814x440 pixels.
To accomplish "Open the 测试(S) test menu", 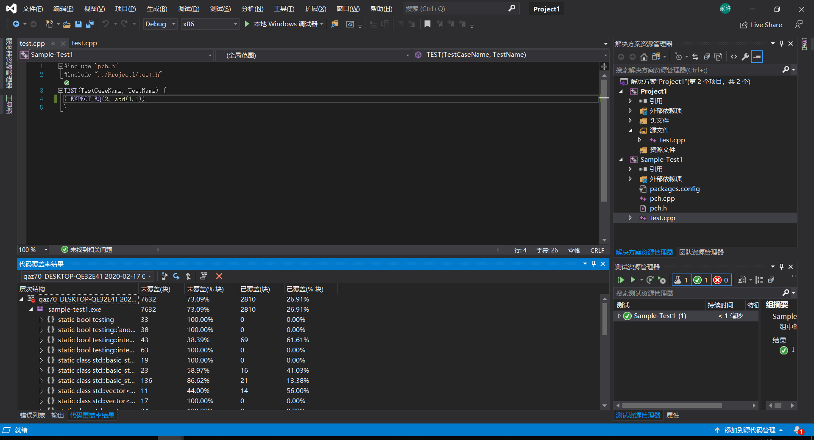I will click(x=220, y=9).
